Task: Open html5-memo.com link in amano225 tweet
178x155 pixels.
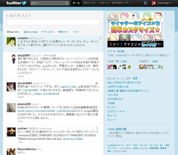Action: click(36, 111)
